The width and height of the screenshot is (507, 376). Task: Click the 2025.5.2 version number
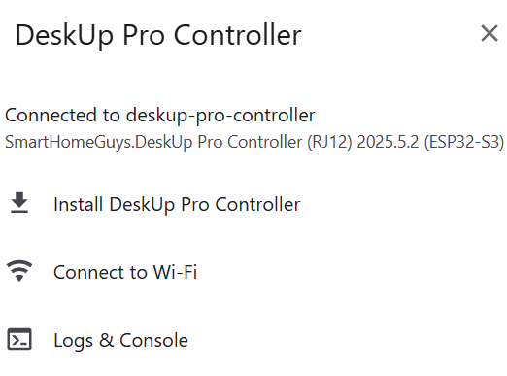point(388,142)
